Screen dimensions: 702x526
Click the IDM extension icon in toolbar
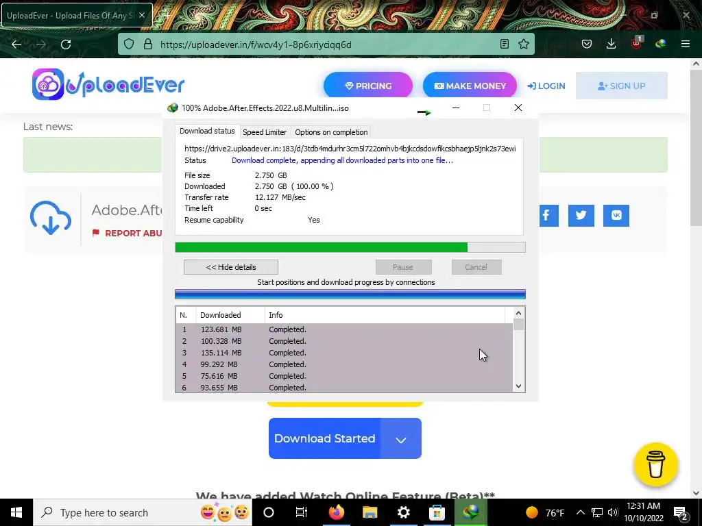[660, 44]
